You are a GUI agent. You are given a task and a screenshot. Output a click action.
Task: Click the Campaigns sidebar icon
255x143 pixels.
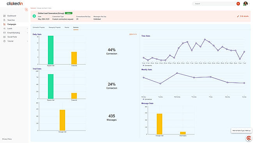[x=4, y=24]
